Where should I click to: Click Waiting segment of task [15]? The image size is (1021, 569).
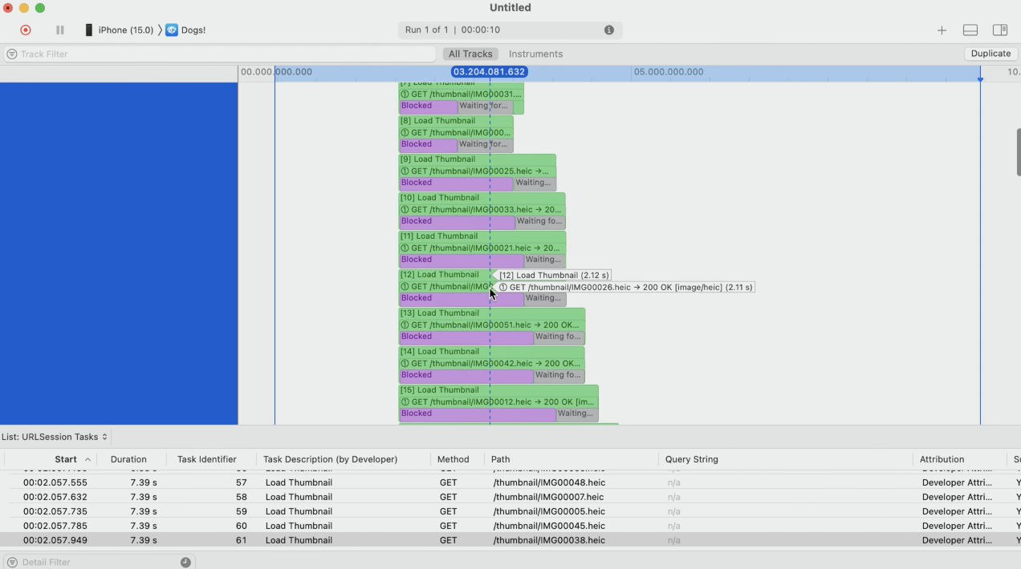click(x=576, y=414)
